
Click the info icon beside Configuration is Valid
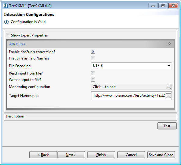(6, 22)
